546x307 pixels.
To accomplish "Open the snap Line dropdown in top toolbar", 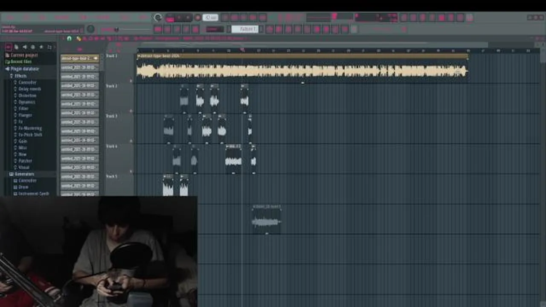I will pyautogui.click(x=215, y=29).
